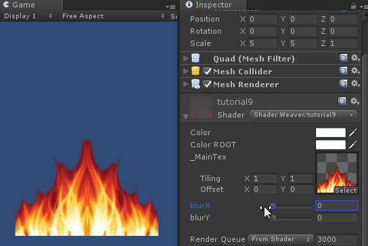Click the Position Z field

click(x=343, y=19)
